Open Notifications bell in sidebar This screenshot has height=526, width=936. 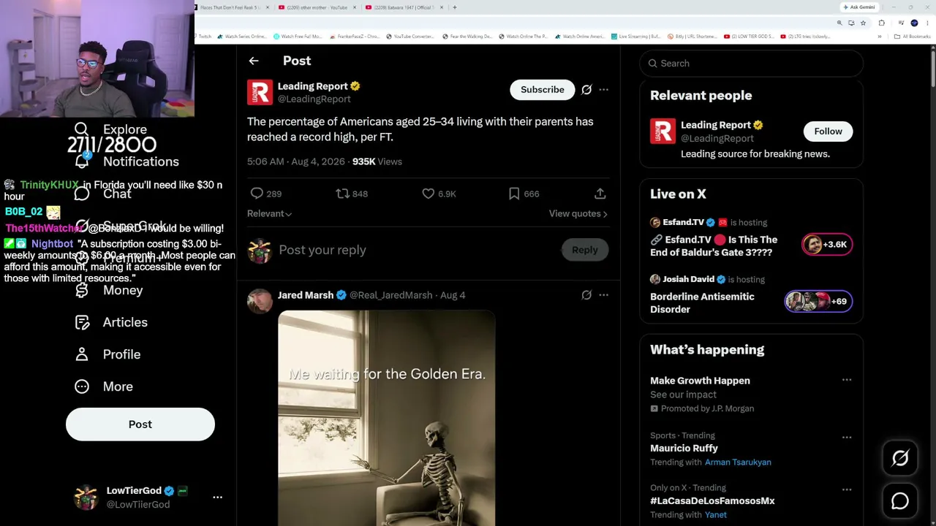81,161
